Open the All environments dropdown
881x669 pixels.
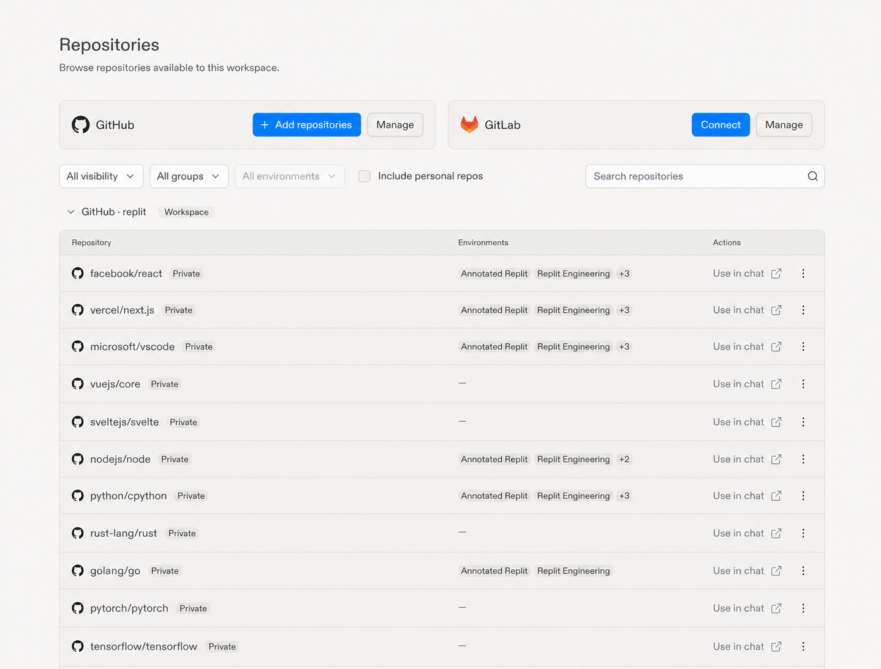[290, 176]
